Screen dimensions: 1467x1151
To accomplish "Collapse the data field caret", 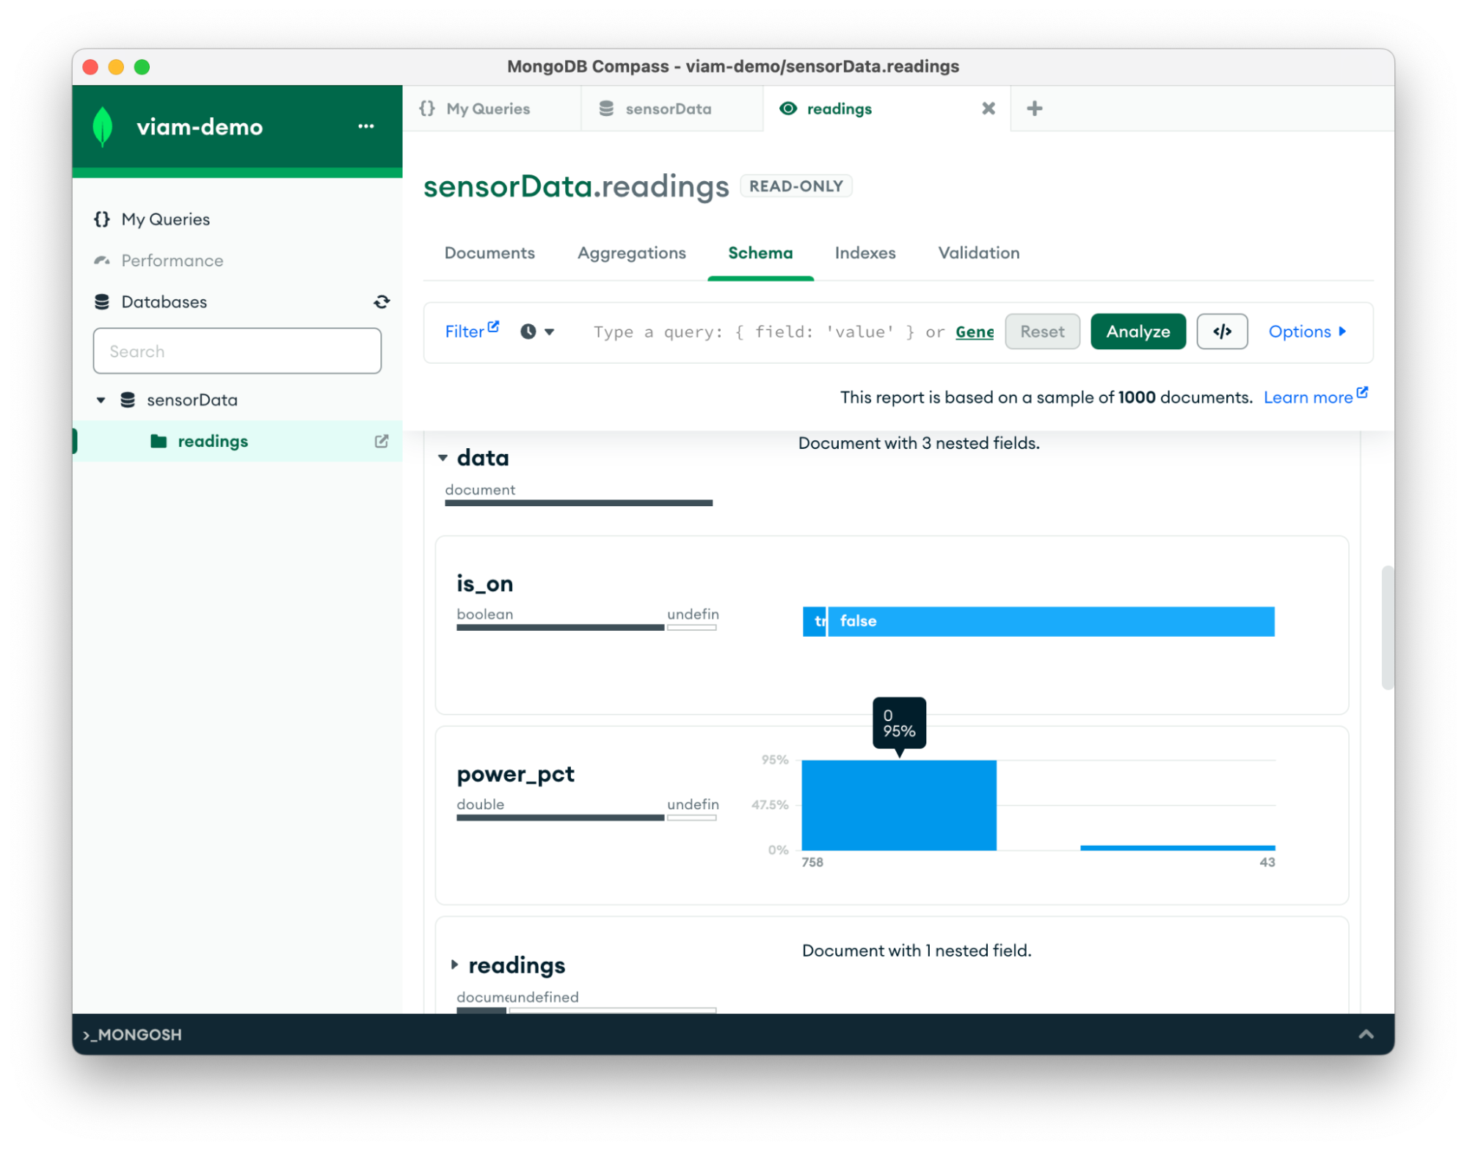I will coord(443,458).
